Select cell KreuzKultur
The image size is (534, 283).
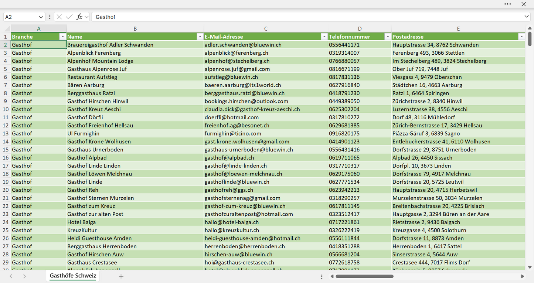pos(135,230)
